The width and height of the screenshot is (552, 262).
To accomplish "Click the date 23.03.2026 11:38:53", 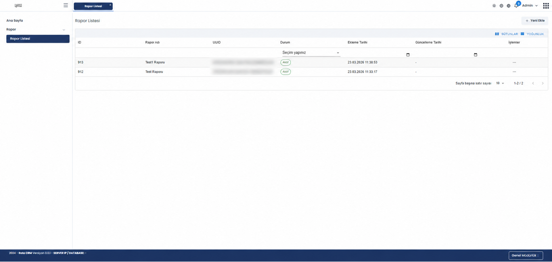I will tap(362, 62).
